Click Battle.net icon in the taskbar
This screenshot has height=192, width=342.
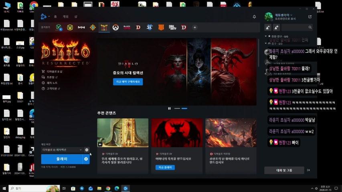[x=125, y=188]
